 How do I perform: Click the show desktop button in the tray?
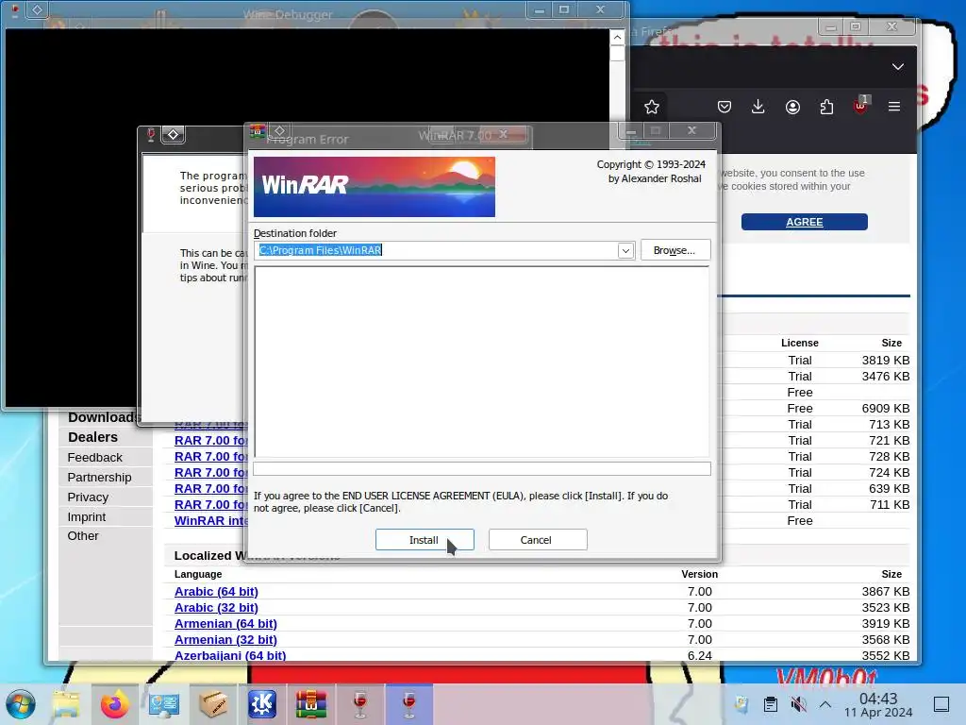point(941,704)
